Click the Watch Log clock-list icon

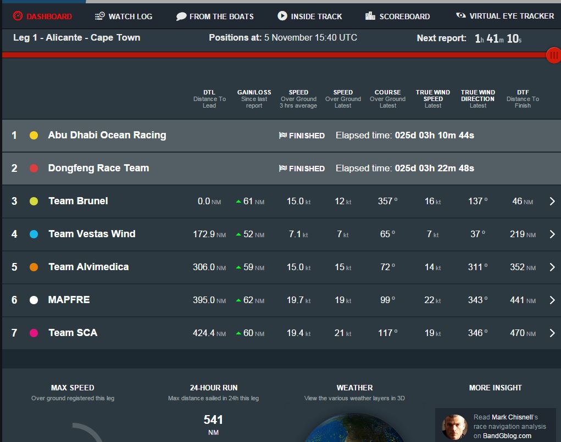pos(100,16)
